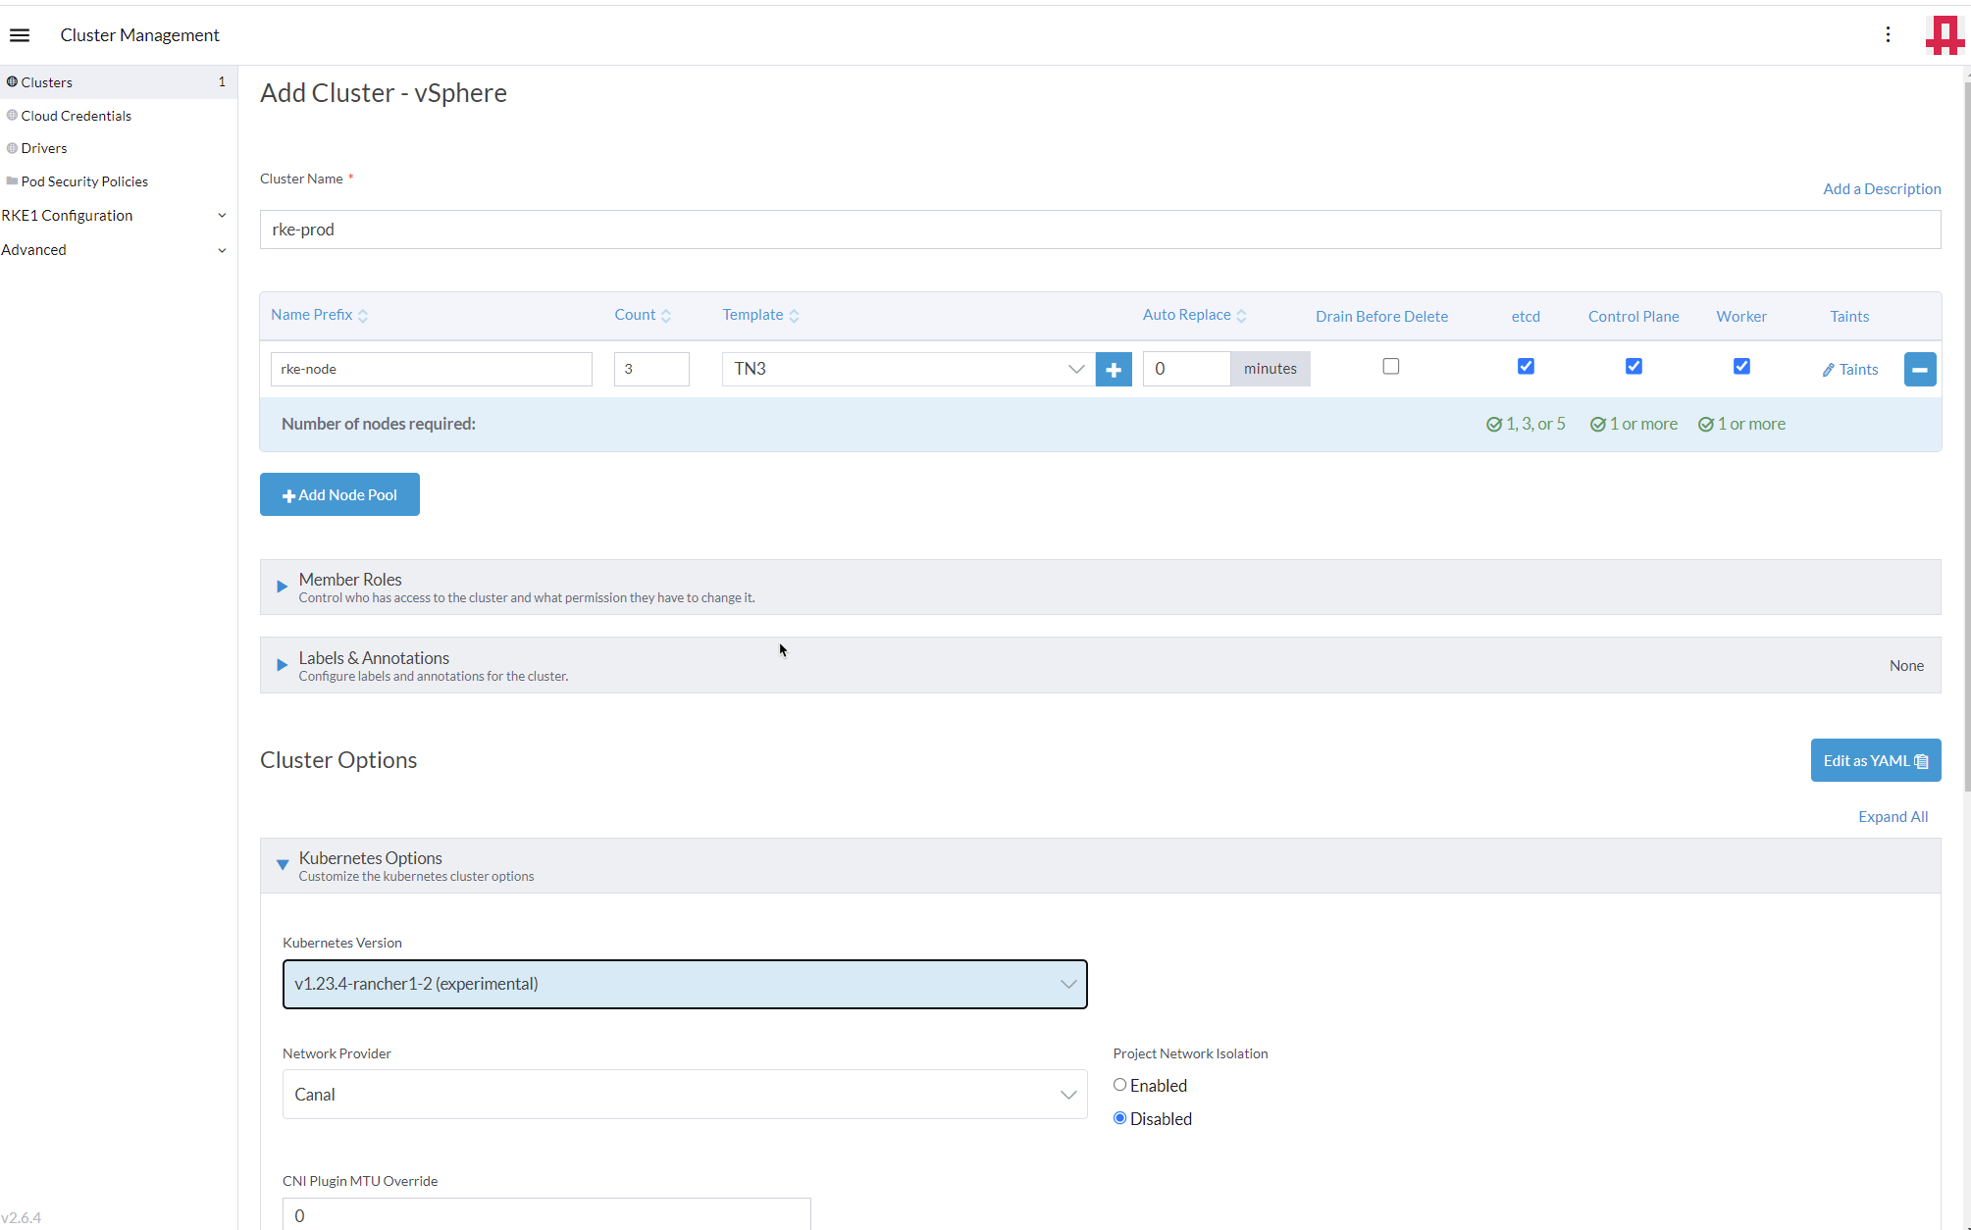
Task: Expand the Member Roles section
Action: point(1100,588)
